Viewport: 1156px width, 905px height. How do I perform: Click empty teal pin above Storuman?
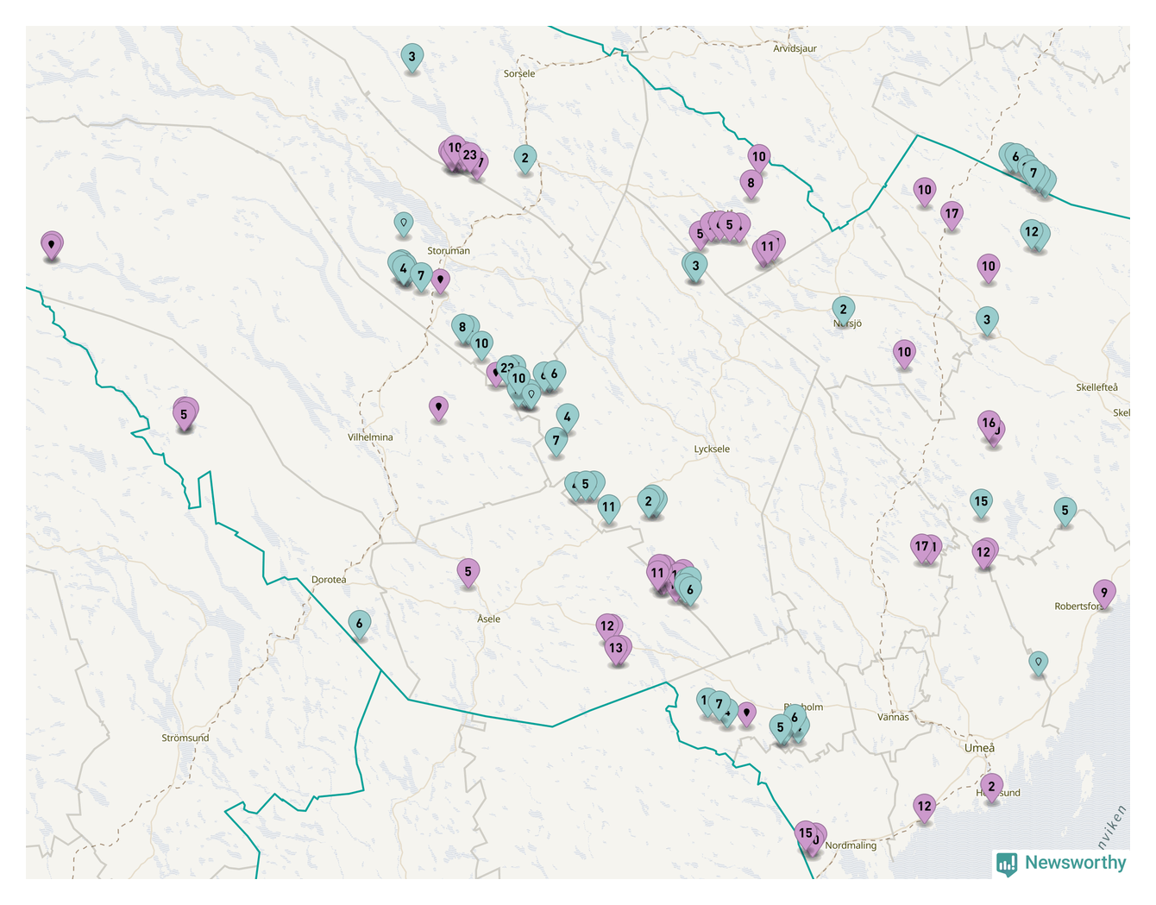(x=403, y=224)
